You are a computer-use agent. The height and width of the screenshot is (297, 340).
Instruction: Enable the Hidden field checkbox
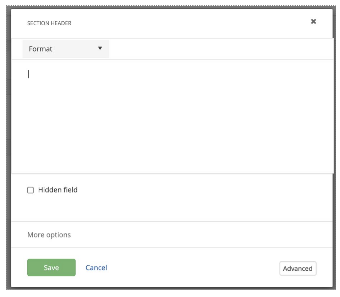[31, 190]
